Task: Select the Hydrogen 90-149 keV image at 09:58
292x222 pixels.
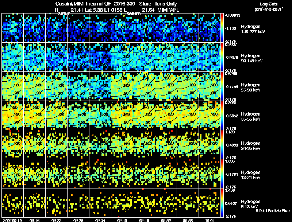Action: click(188, 57)
